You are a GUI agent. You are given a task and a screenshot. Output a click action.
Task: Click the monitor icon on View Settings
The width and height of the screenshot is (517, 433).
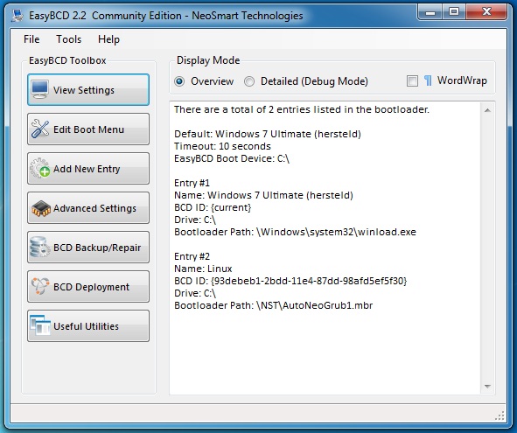pyautogui.click(x=40, y=89)
